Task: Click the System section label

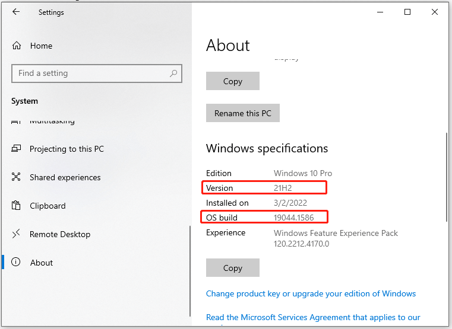Action: pyautogui.click(x=24, y=101)
